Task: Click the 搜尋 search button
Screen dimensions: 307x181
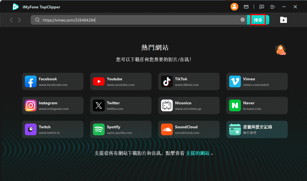Action: (258, 20)
